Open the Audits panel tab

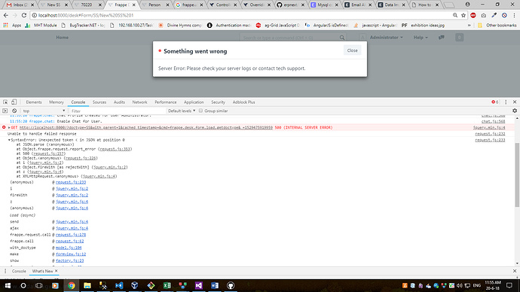point(119,102)
